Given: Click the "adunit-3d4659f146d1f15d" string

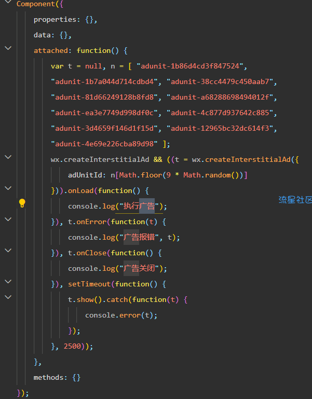Looking at the screenshot, I should (104, 128).
